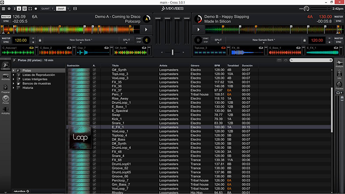Viewport: 345px width, 194px height.
Task: Sort tracks by the Género column header
Action: pyautogui.click(x=195, y=66)
